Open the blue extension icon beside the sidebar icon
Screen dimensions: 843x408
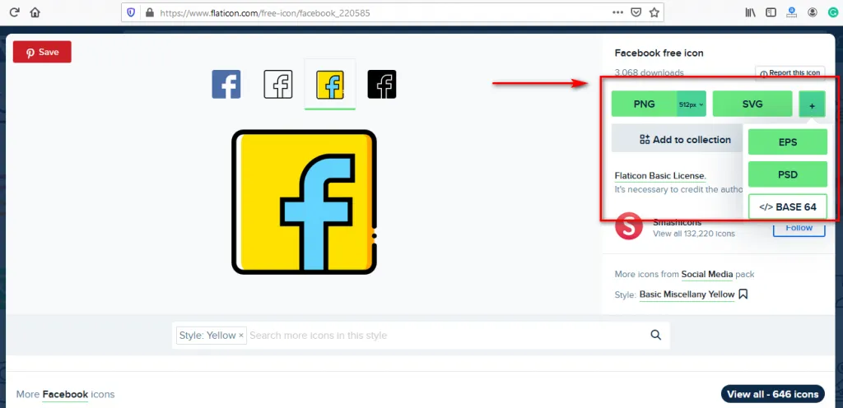pyautogui.click(x=791, y=12)
